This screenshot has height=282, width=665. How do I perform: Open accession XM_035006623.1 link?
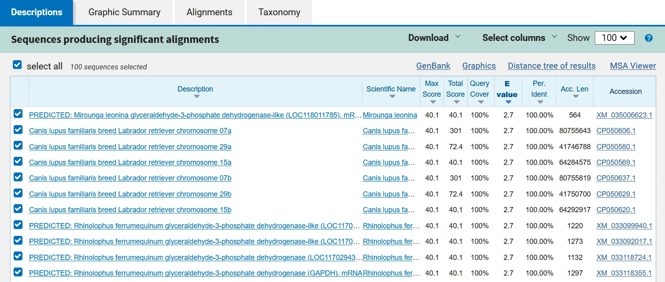click(624, 115)
